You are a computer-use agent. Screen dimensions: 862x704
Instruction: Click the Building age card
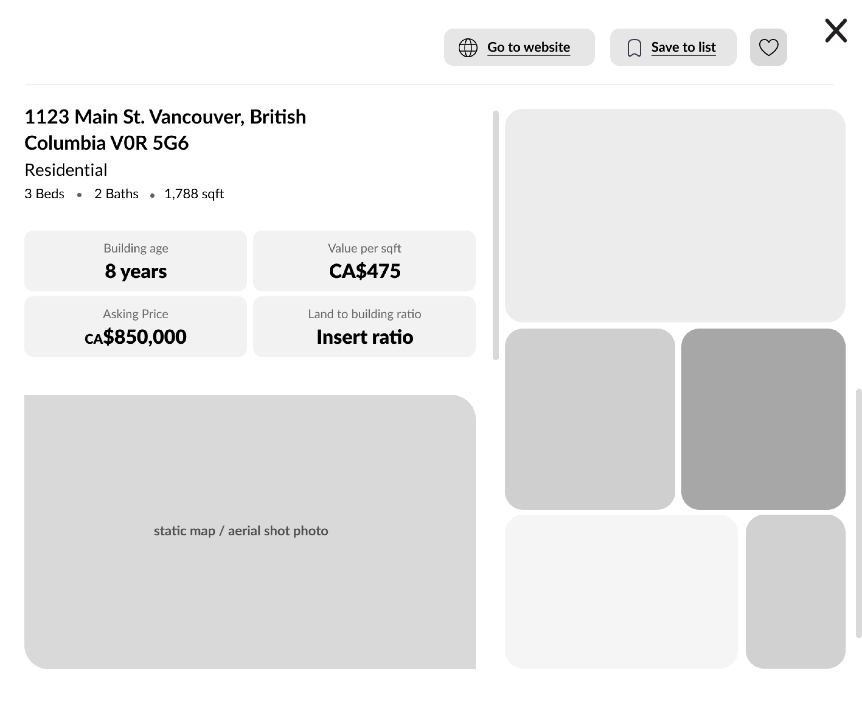(135, 261)
